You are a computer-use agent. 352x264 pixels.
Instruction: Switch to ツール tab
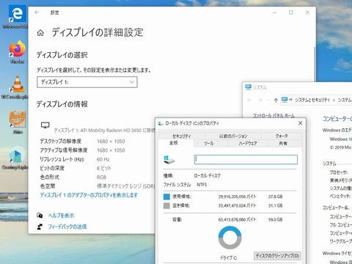pyautogui.click(x=209, y=144)
